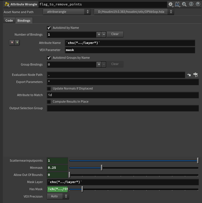Remove binding with the red X icon
This screenshot has height=203, width=202.
[12, 42]
